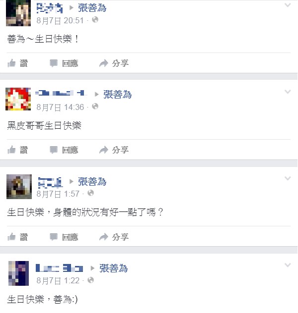The height and width of the screenshot is (313, 298).
Task: Share the post from 14:36
Action: tap(114, 150)
